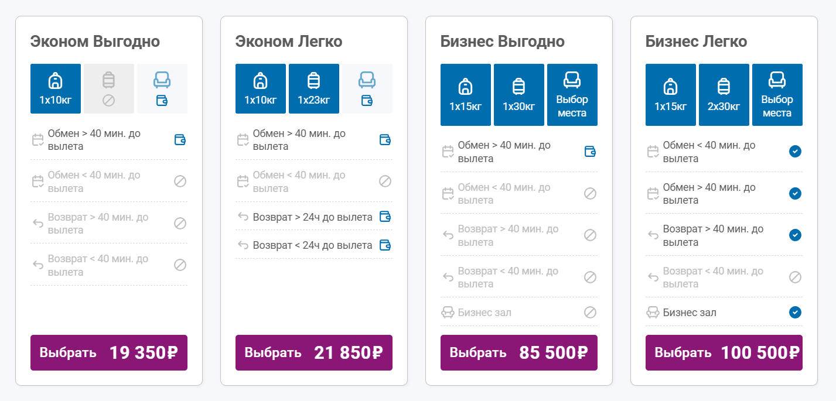
Task: Click Выбор места tile in Бизнес Выгодно
Action: (x=572, y=95)
